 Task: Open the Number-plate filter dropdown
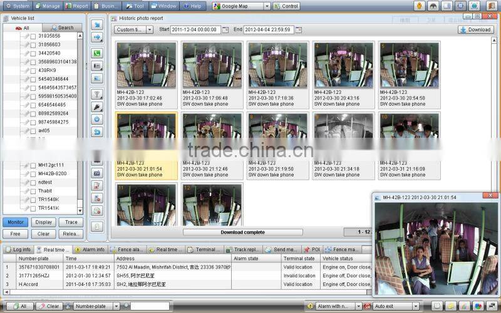click(116, 306)
